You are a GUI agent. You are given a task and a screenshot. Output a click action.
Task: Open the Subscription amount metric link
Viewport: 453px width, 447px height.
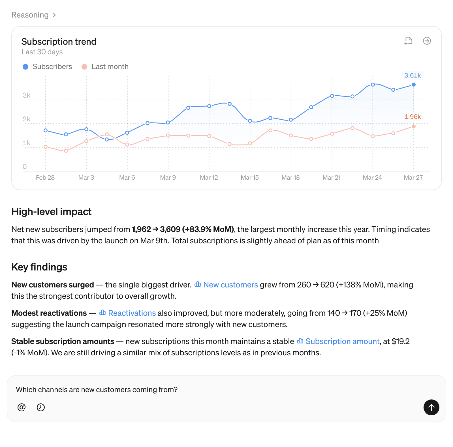click(342, 341)
